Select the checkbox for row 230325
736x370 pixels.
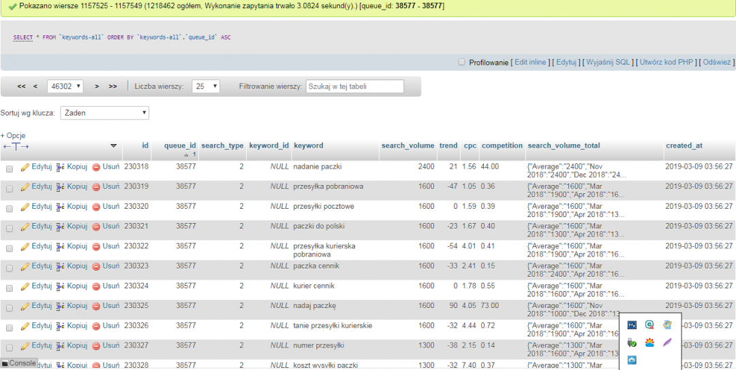pos(10,307)
